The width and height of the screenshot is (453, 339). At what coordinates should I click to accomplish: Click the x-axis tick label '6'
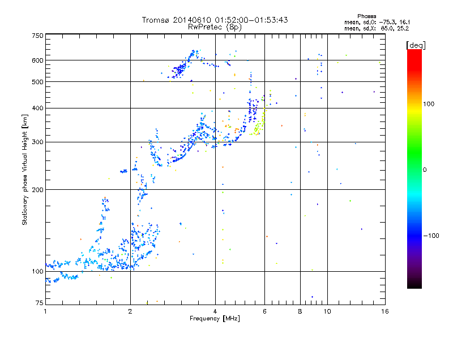pos(264,311)
